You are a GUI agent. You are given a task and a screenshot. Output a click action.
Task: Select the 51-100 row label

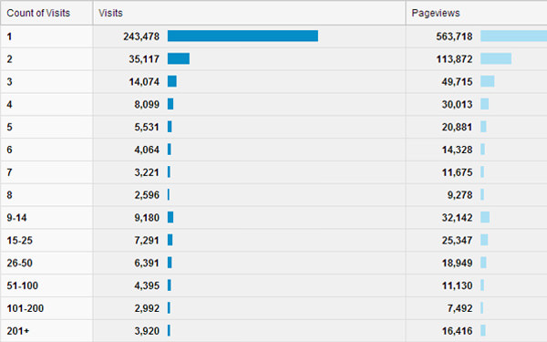coord(22,285)
